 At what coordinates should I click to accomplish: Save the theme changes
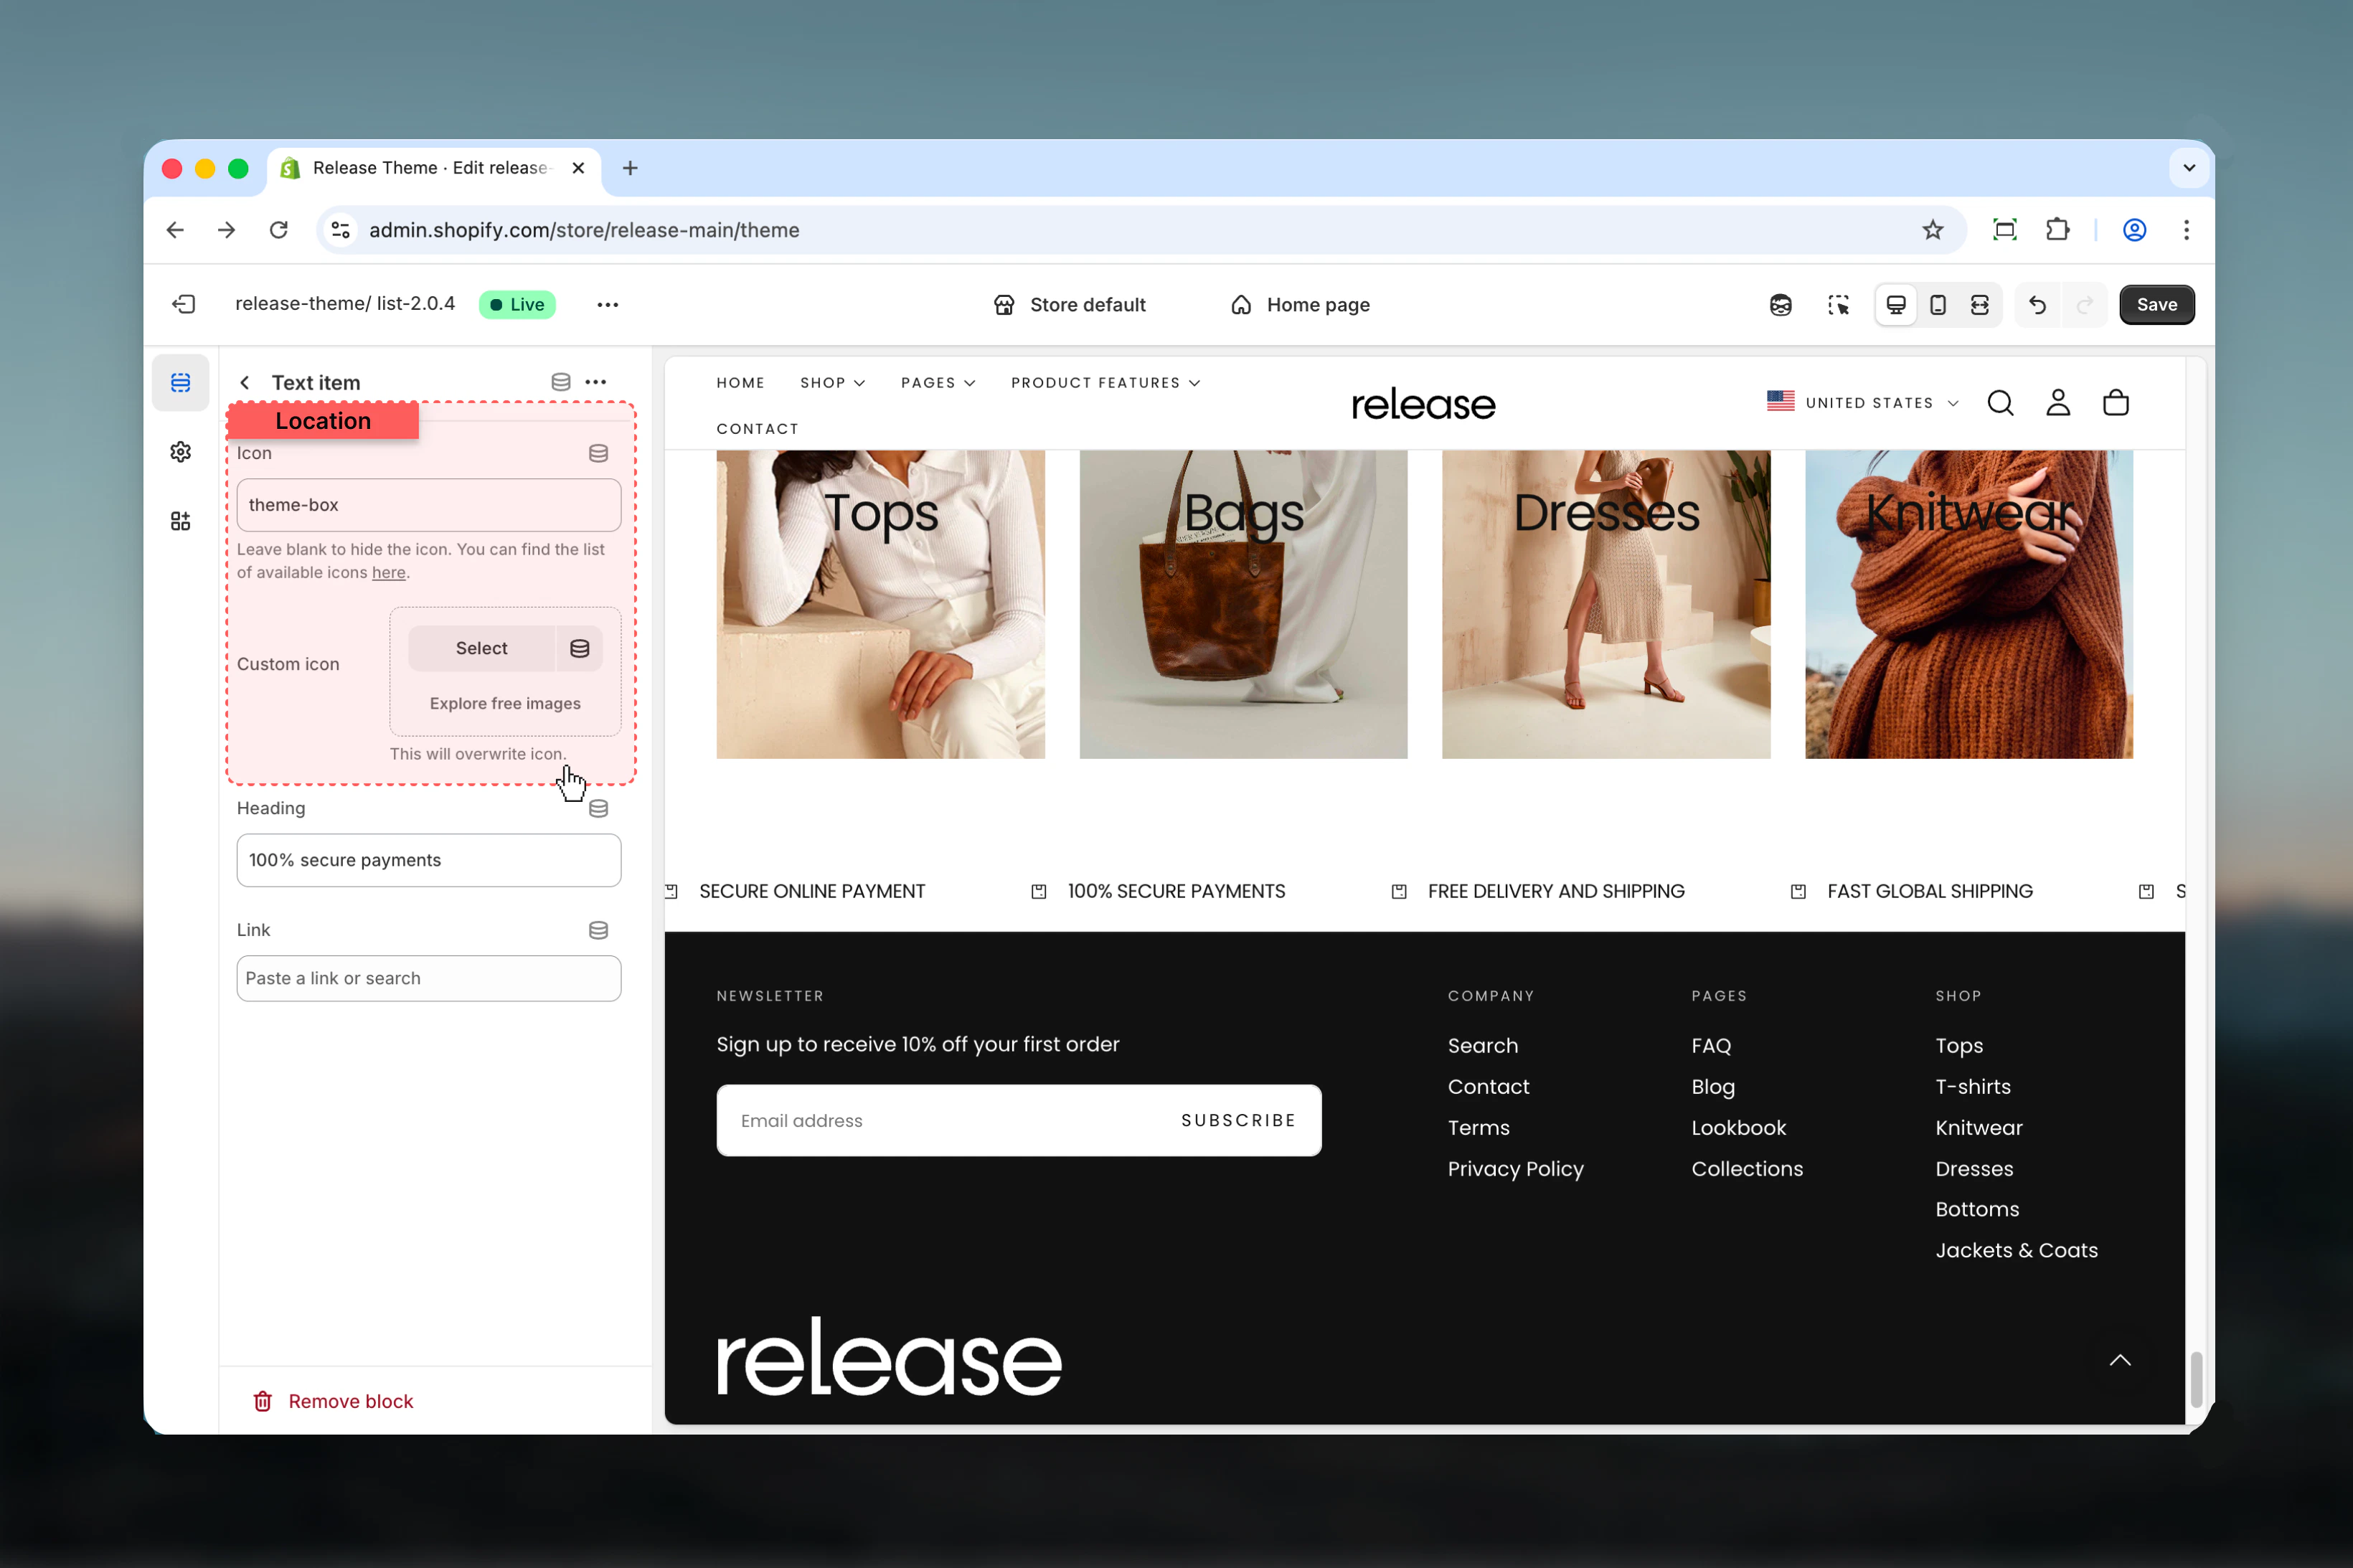[2156, 304]
